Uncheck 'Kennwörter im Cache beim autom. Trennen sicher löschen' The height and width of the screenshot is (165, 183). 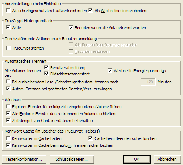point(8,145)
